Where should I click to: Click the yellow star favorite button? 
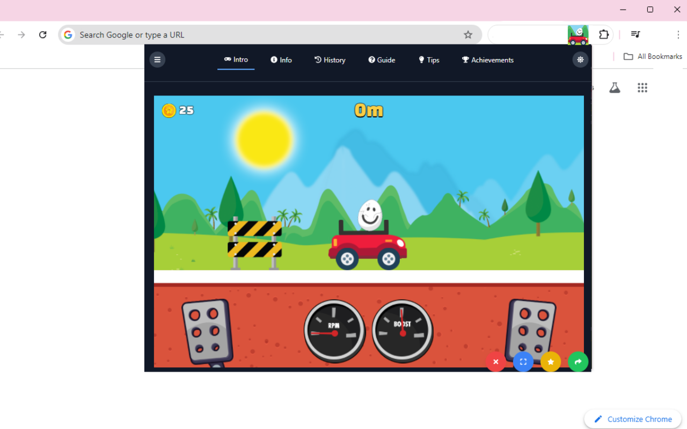551,362
